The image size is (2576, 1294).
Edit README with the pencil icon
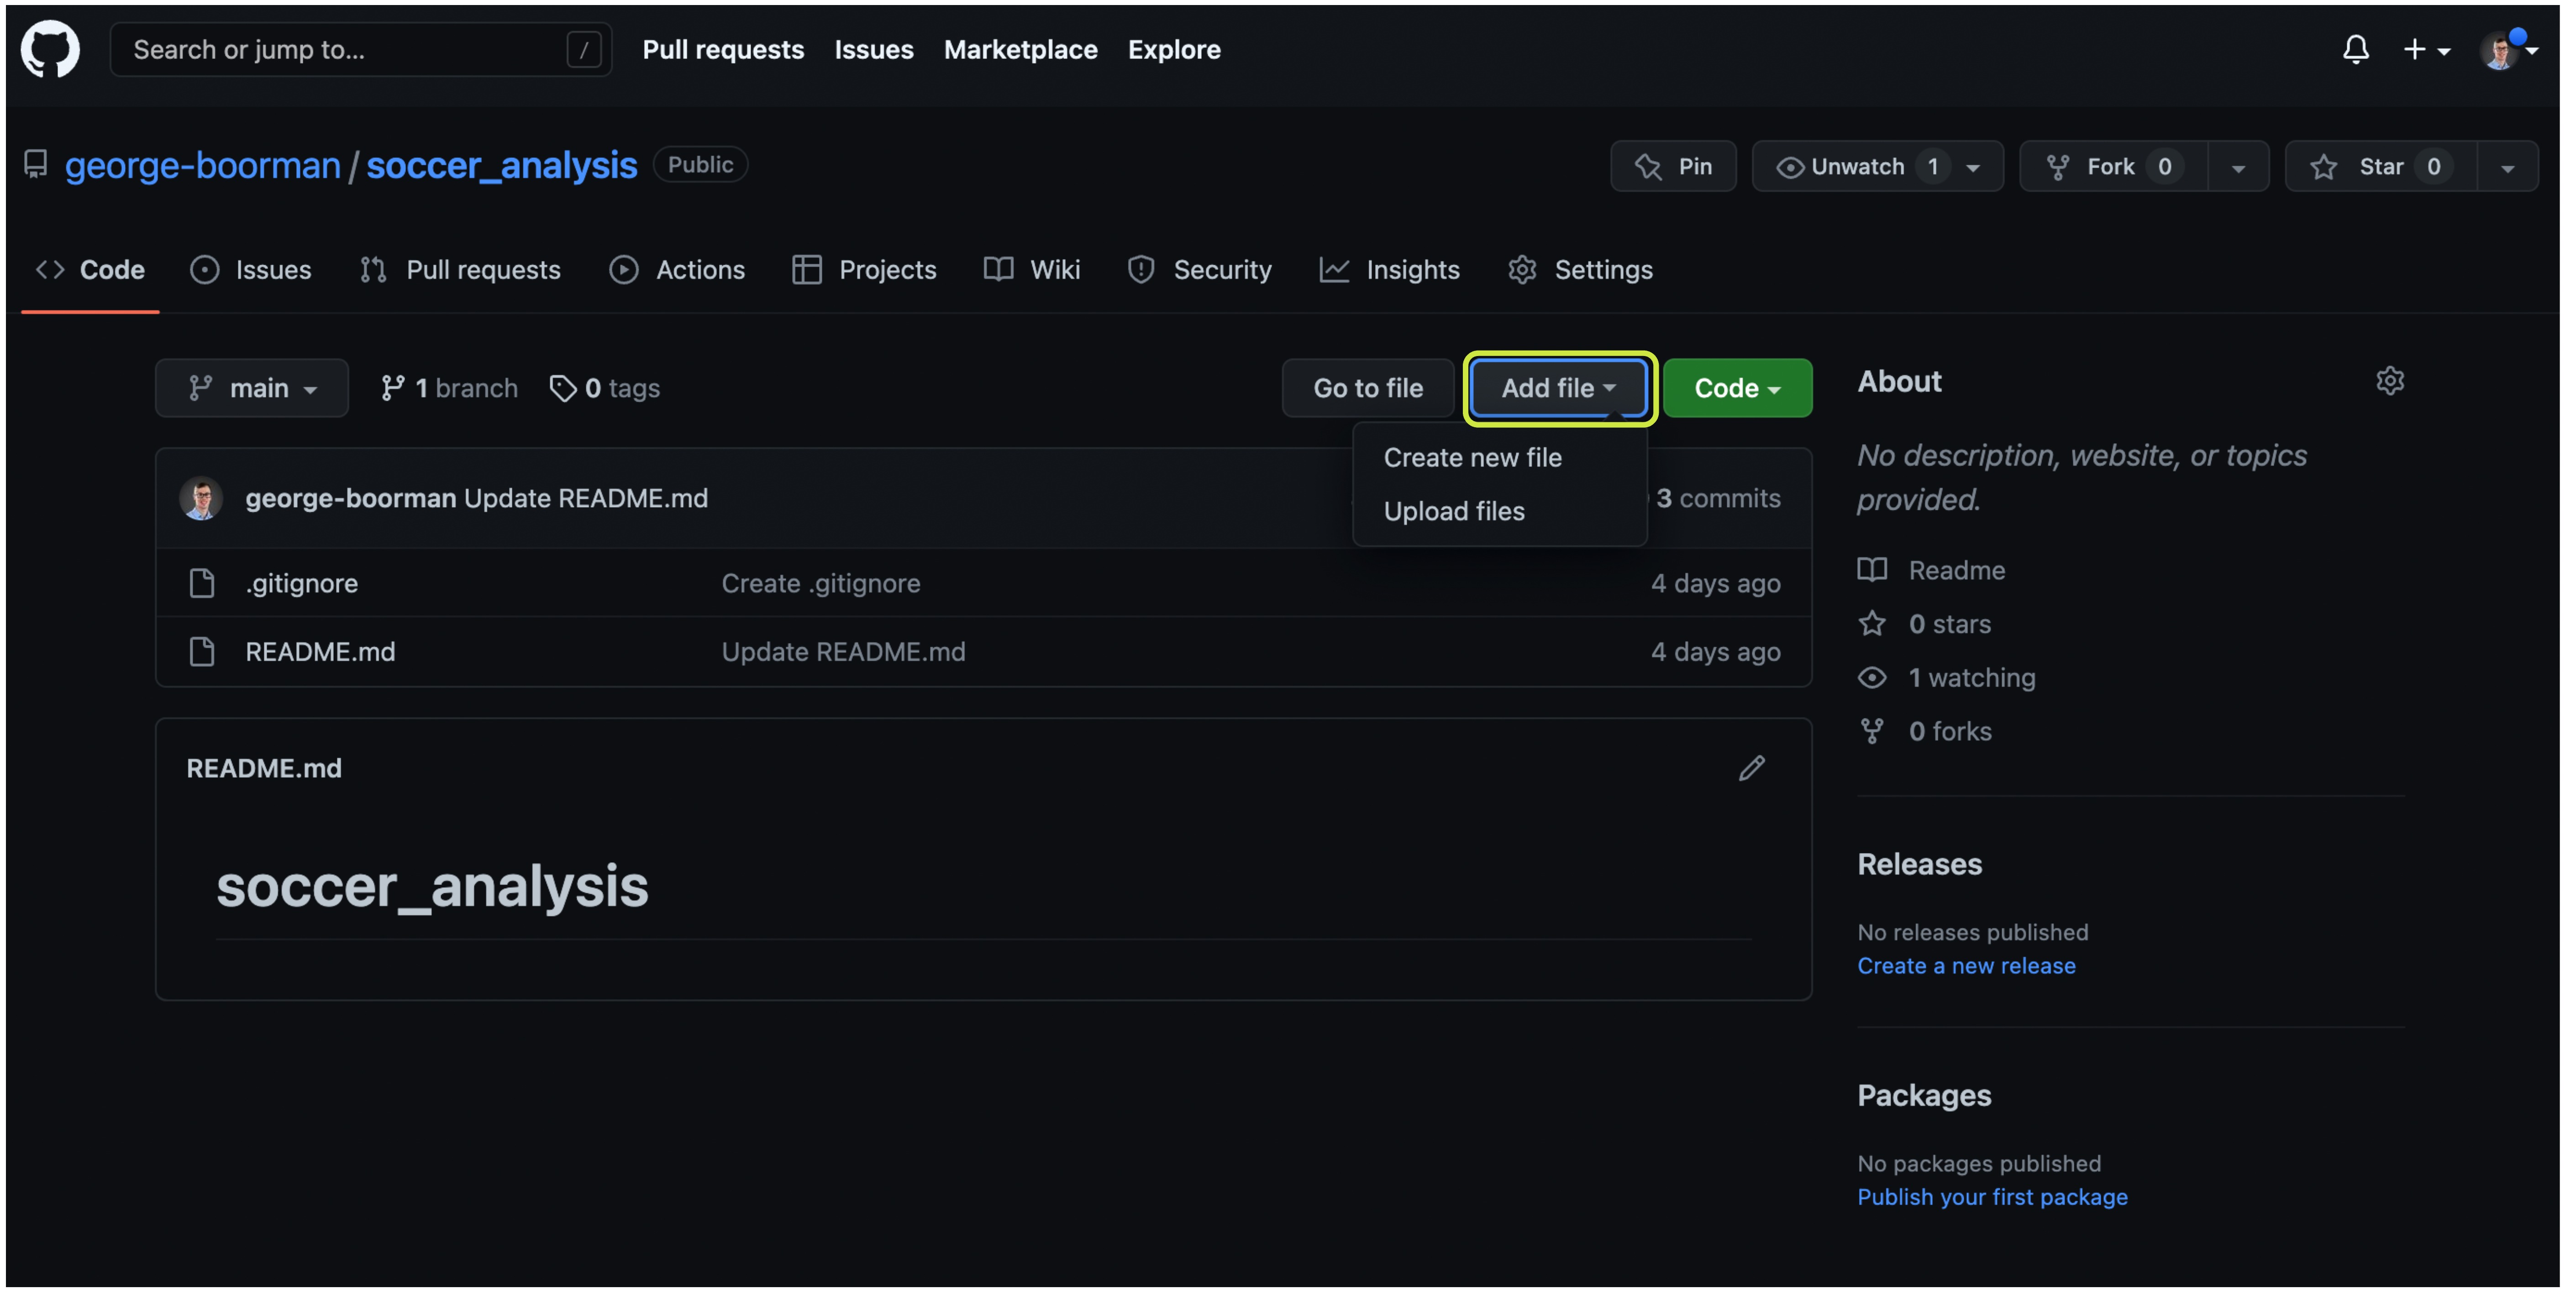[x=1751, y=768]
